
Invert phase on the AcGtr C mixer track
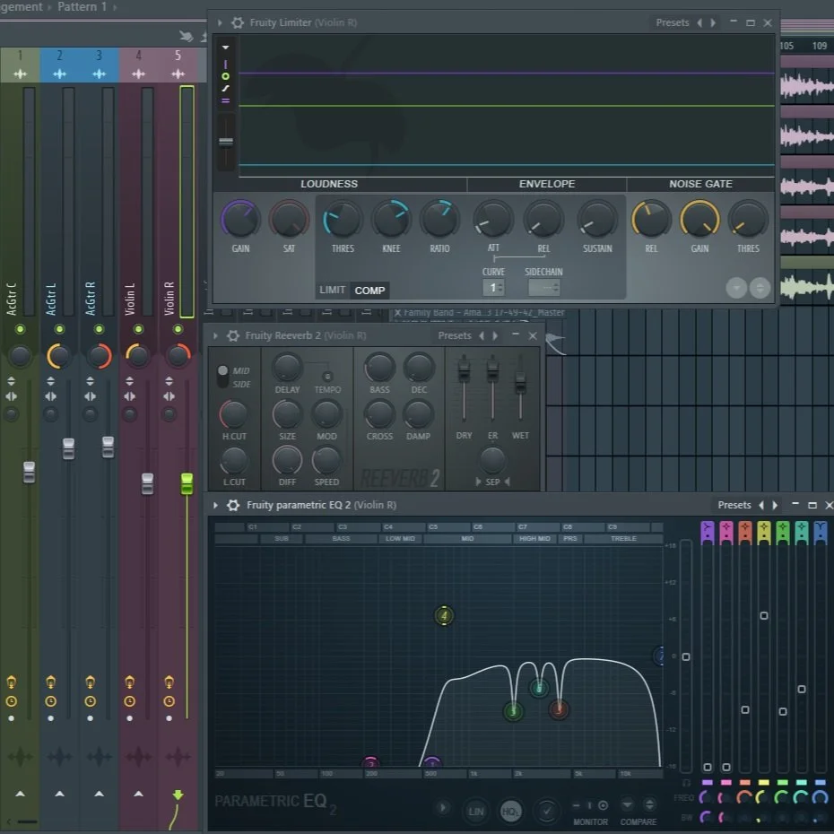coord(11,381)
